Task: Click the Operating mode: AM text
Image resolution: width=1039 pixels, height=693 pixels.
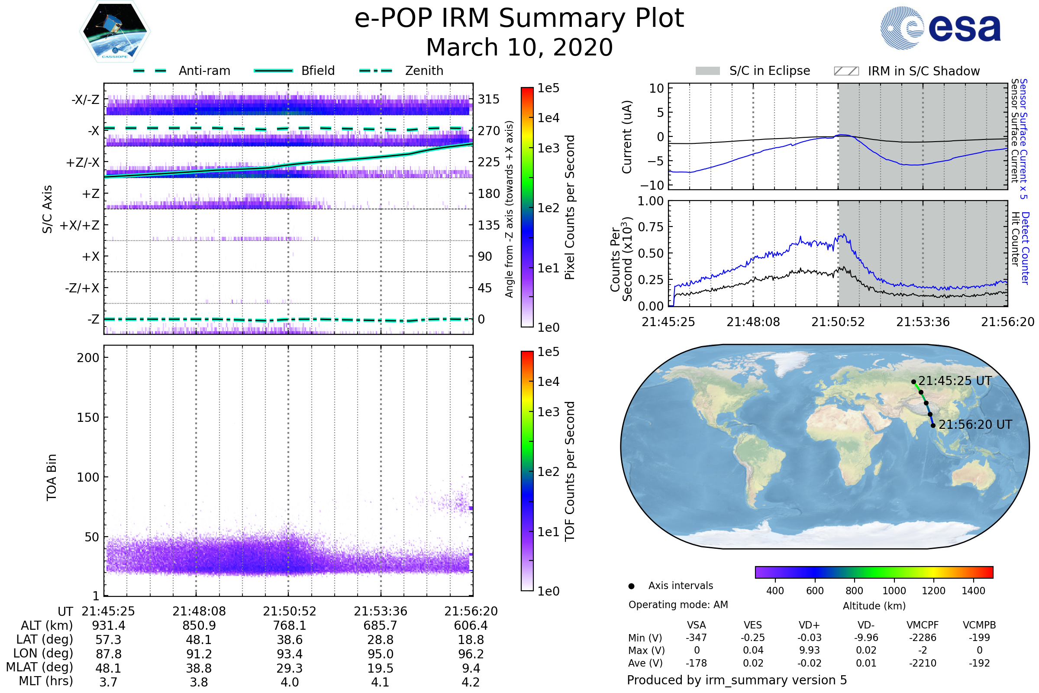Action: [678, 605]
